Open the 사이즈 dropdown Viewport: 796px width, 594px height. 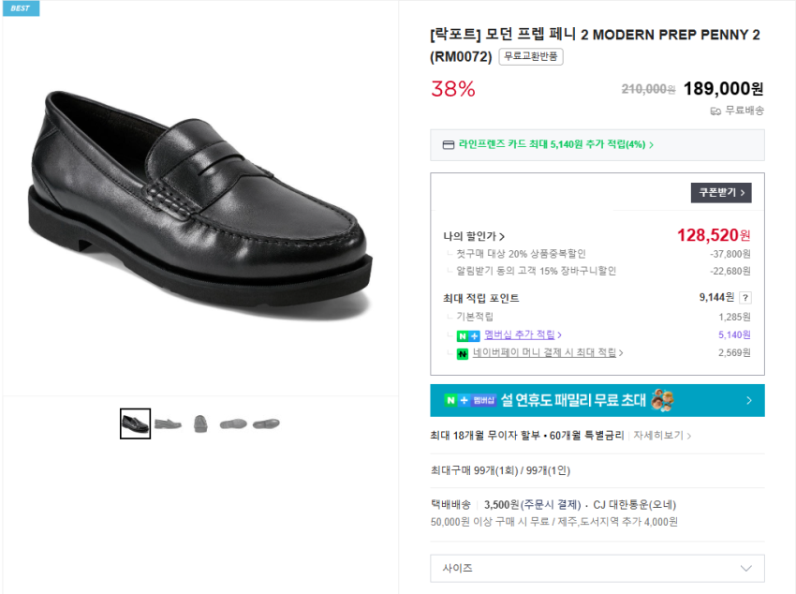(x=597, y=569)
